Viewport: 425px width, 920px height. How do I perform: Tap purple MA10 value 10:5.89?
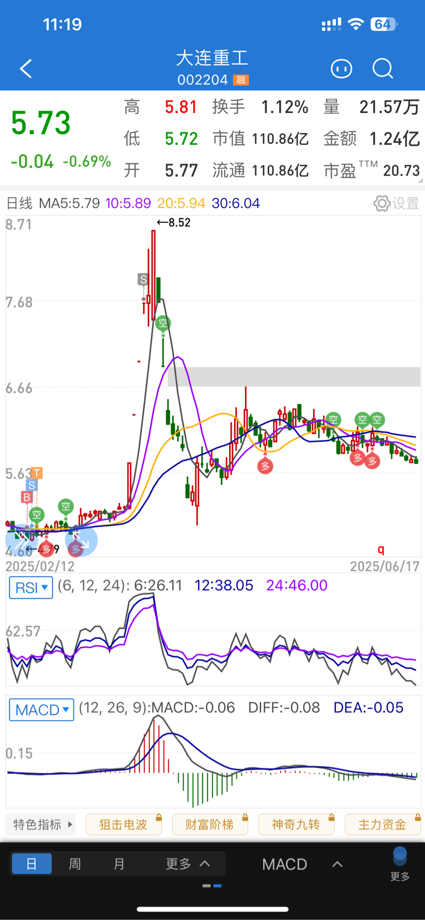[x=128, y=203]
